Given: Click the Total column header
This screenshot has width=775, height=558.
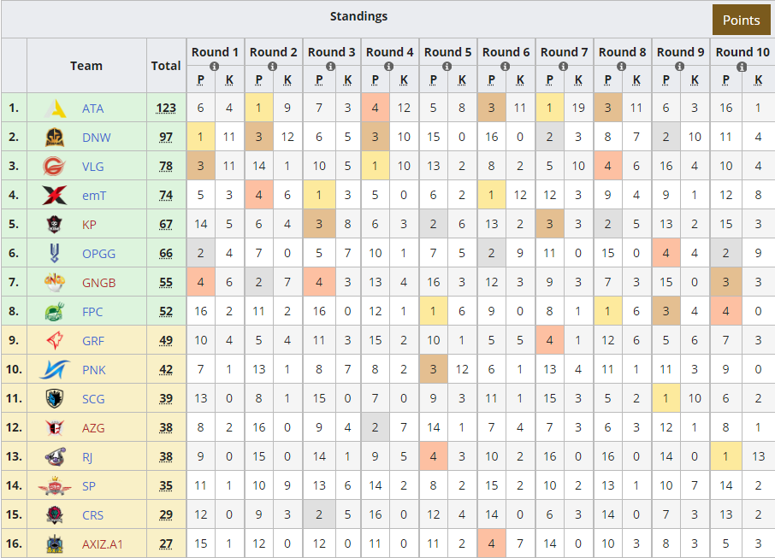Looking at the screenshot, I should click(x=166, y=65).
